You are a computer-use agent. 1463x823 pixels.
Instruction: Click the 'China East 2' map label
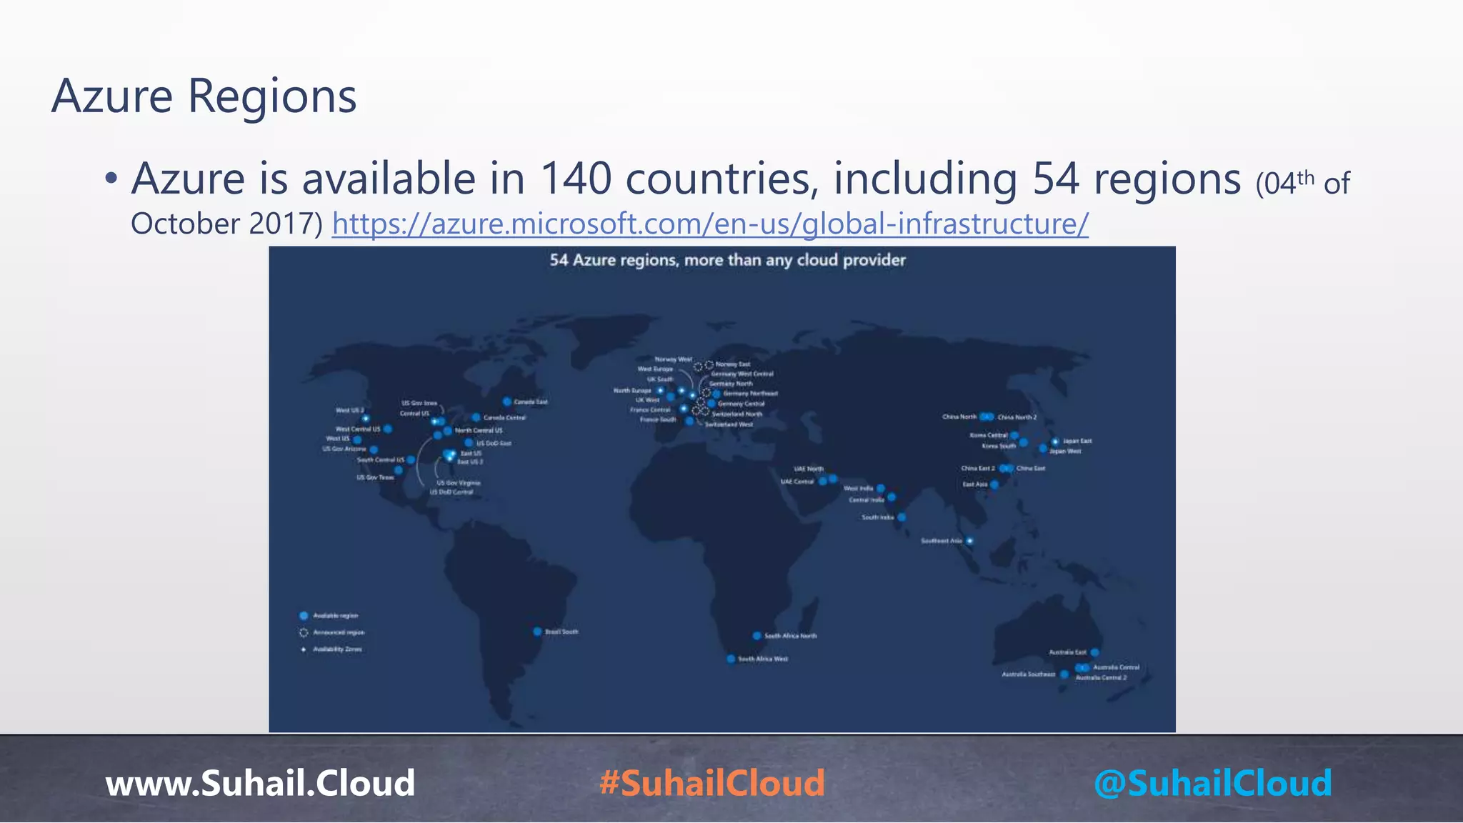(978, 469)
